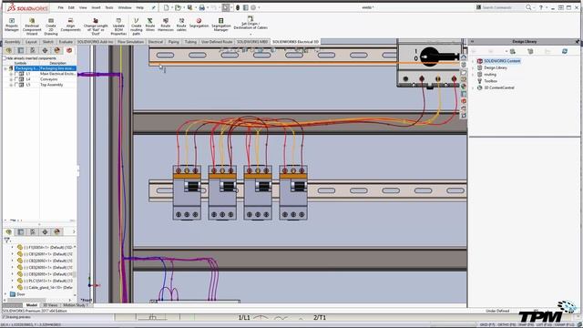Click the Print icon
The width and height of the screenshot is (583, 328).
point(202,7)
